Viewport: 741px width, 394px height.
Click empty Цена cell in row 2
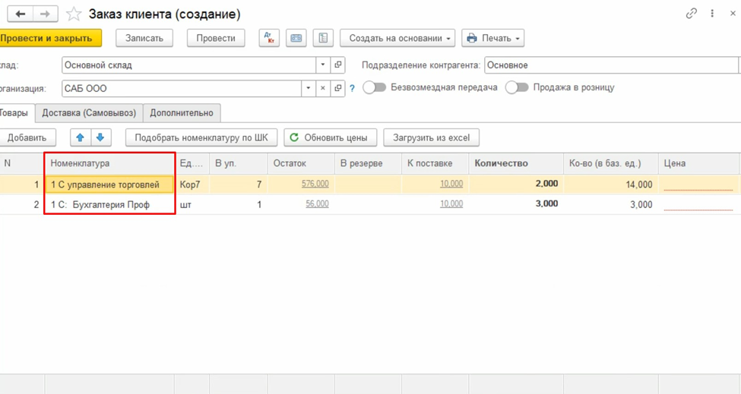(698, 205)
